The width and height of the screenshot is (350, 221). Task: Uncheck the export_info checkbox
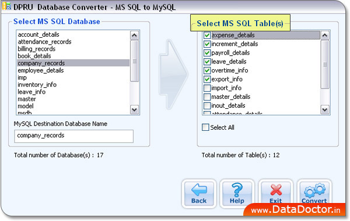(x=207, y=79)
